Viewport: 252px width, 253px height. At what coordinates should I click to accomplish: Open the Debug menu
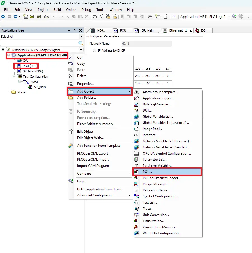point(86,10)
